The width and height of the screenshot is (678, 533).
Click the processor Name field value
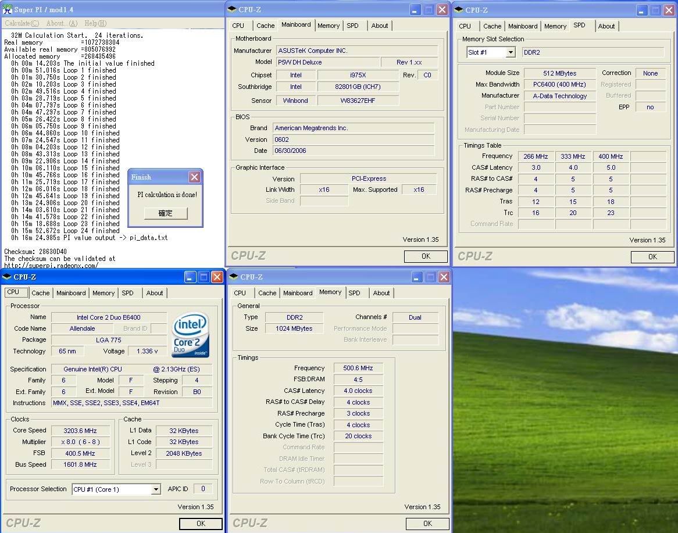click(109, 317)
